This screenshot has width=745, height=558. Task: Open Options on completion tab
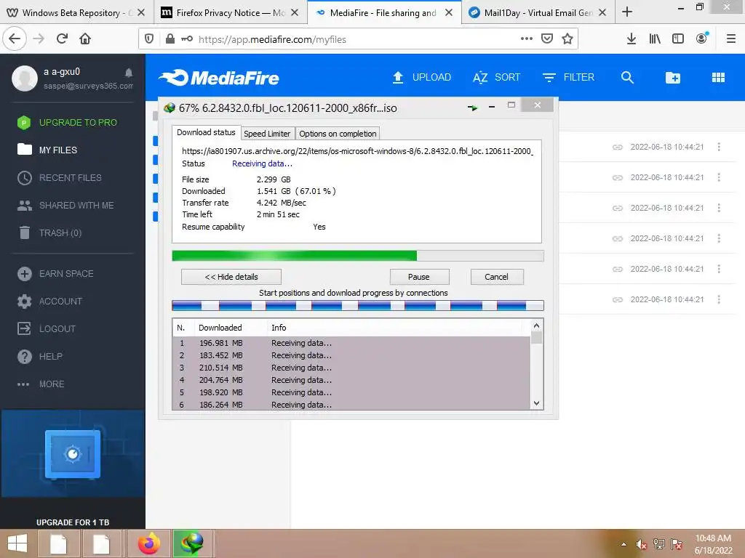(x=338, y=134)
